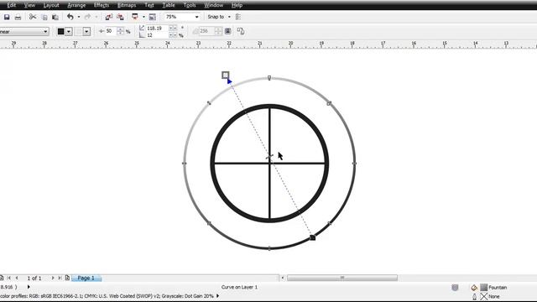The image size is (537, 302).
Task: Click the None outline X swatch
Action: point(483,296)
